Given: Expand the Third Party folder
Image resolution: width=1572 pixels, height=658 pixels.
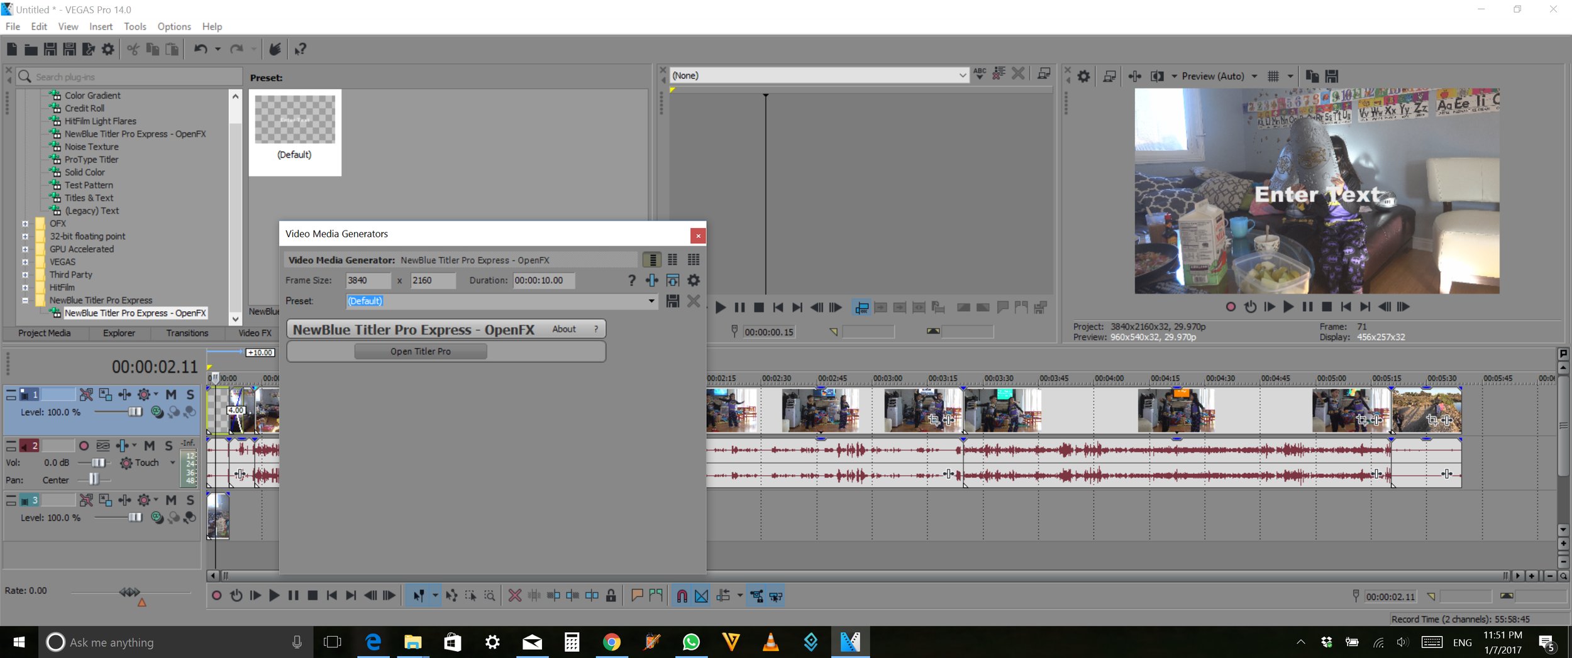Looking at the screenshot, I should click(25, 275).
